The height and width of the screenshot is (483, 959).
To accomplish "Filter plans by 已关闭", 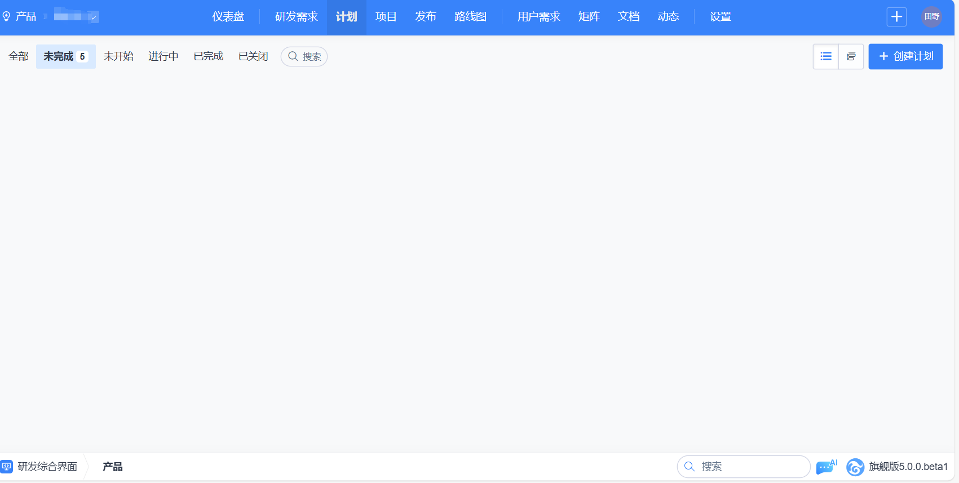I will tap(254, 56).
